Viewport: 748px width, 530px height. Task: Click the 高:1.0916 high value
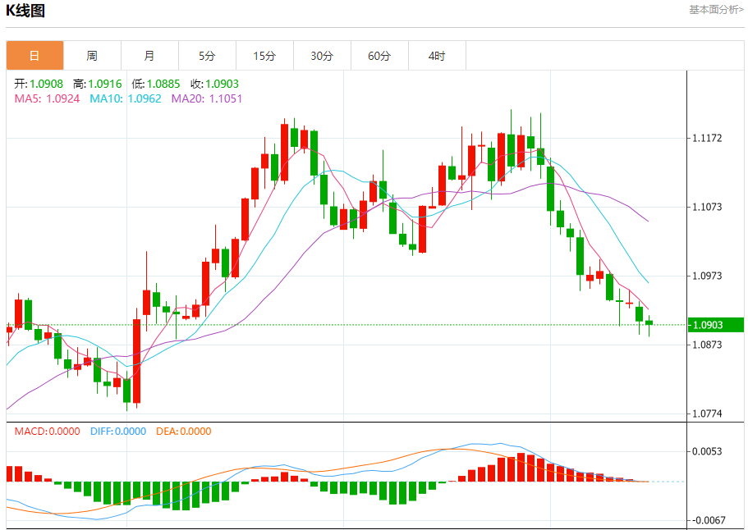click(98, 84)
